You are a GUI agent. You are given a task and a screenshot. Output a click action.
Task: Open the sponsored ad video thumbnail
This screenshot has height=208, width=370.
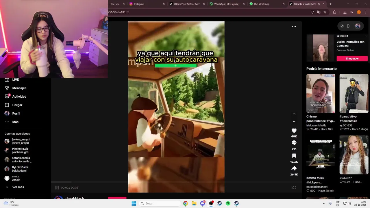(x=321, y=48)
